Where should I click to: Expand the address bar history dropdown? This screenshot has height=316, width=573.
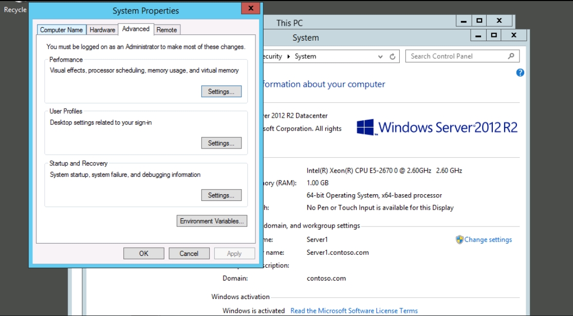(380, 57)
